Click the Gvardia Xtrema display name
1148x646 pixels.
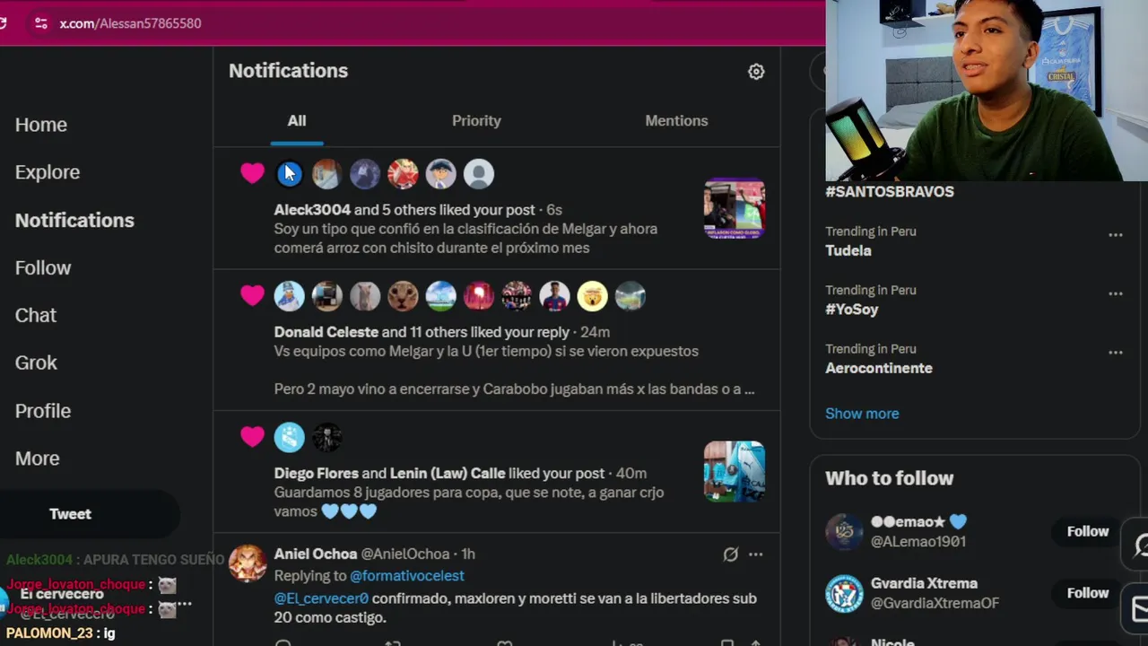click(x=924, y=583)
